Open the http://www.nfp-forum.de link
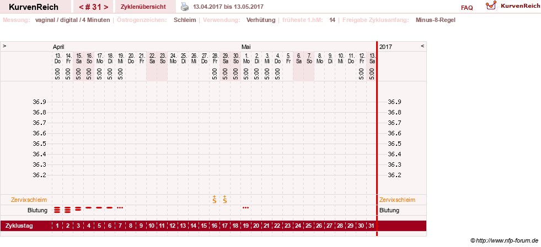541x247 pixels. 507,240
